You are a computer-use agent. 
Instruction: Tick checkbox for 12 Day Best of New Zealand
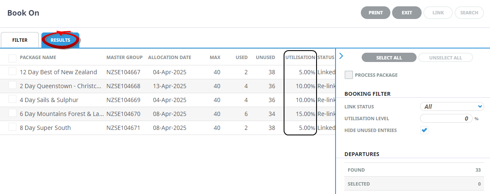click(13, 71)
